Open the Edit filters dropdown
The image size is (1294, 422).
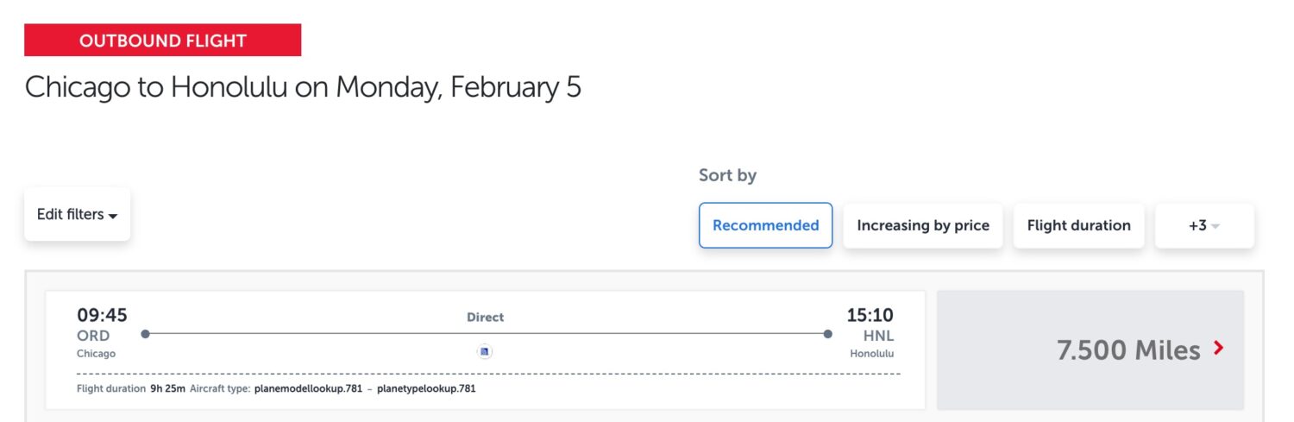point(77,214)
